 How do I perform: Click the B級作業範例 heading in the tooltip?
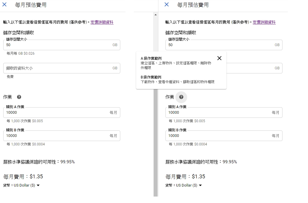[x=151, y=77]
